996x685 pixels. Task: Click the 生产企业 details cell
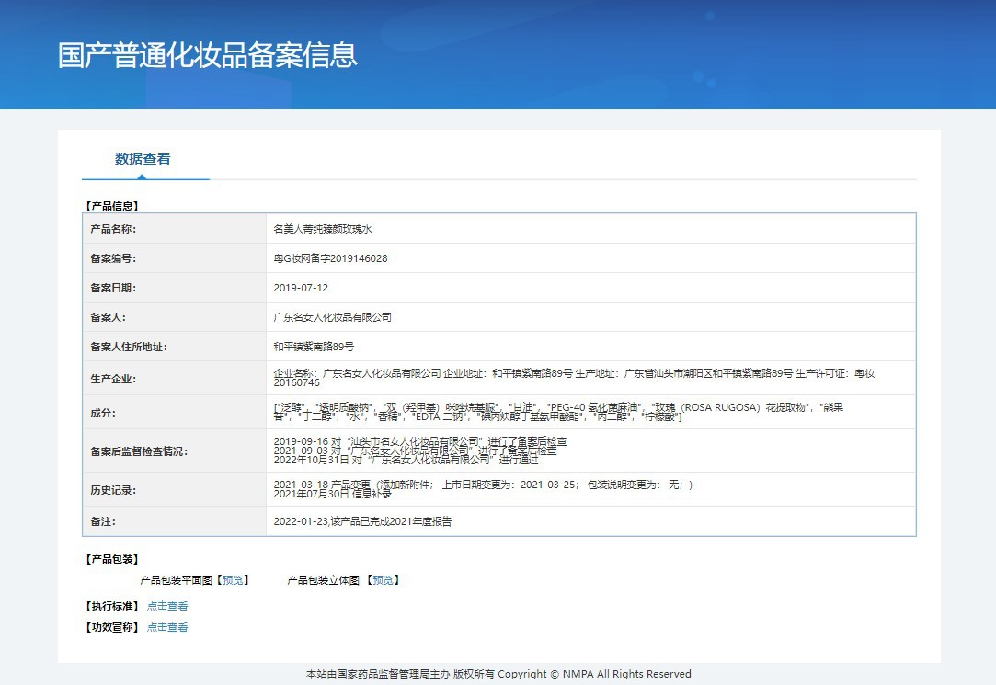click(590, 379)
